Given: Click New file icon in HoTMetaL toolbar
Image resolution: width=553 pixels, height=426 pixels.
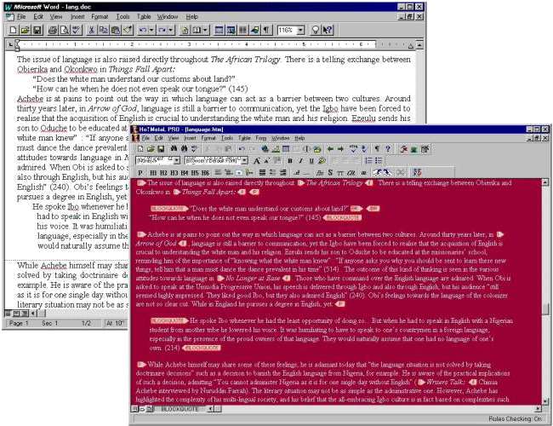Looking at the screenshot, I should [140, 149].
